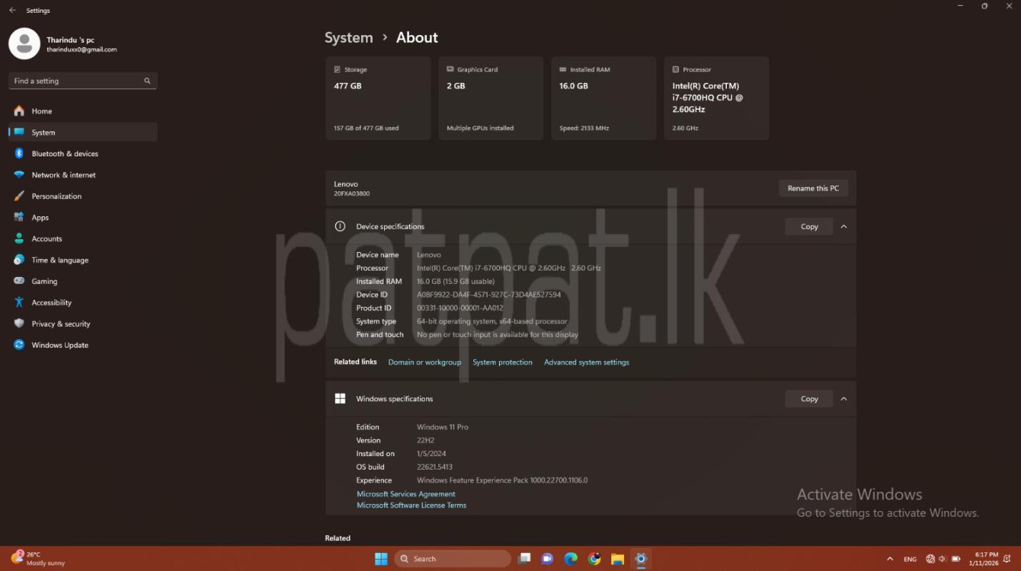1021x571 pixels.
Task: Open Privacy & security settings
Action: click(x=61, y=324)
